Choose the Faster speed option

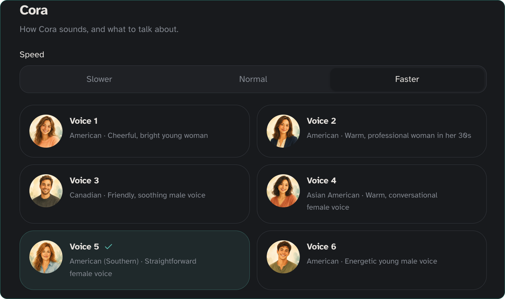click(x=407, y=79)
